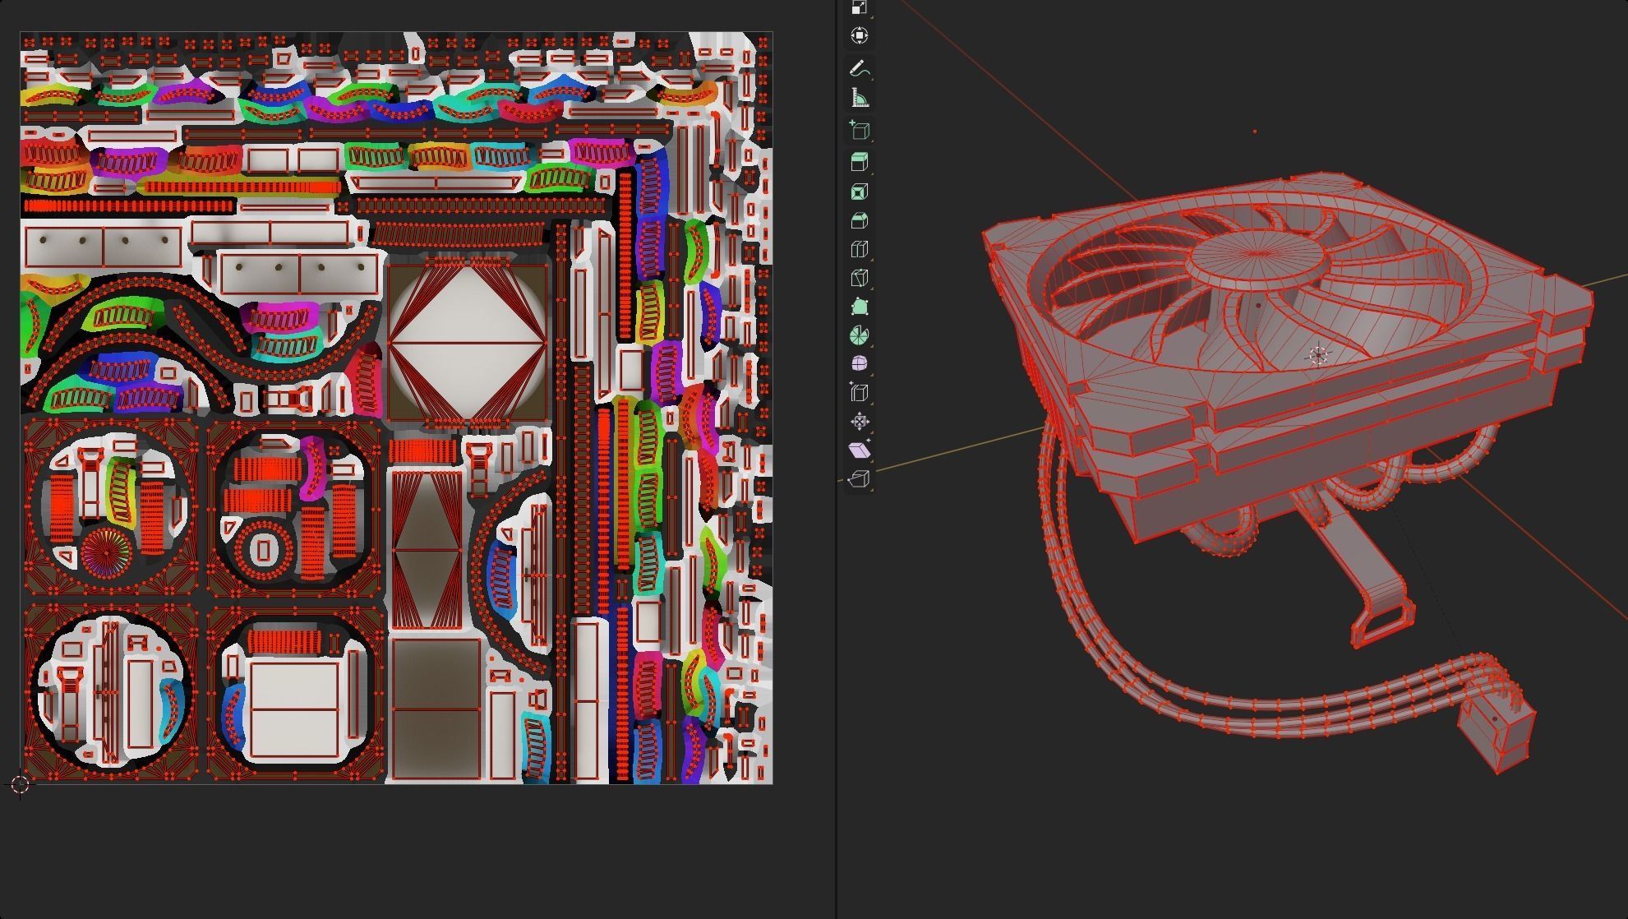
Task: Select the Edge Slide tool
Action: (859, 392)
